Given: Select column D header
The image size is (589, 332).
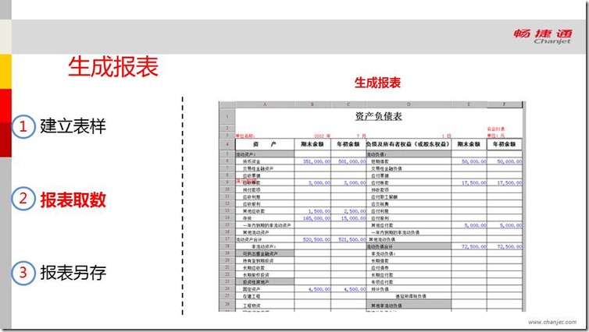Looking at the screenshot, I should (x=409, y=104).
